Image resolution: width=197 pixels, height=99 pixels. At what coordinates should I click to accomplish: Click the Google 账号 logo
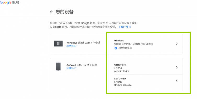pos(9,2)
